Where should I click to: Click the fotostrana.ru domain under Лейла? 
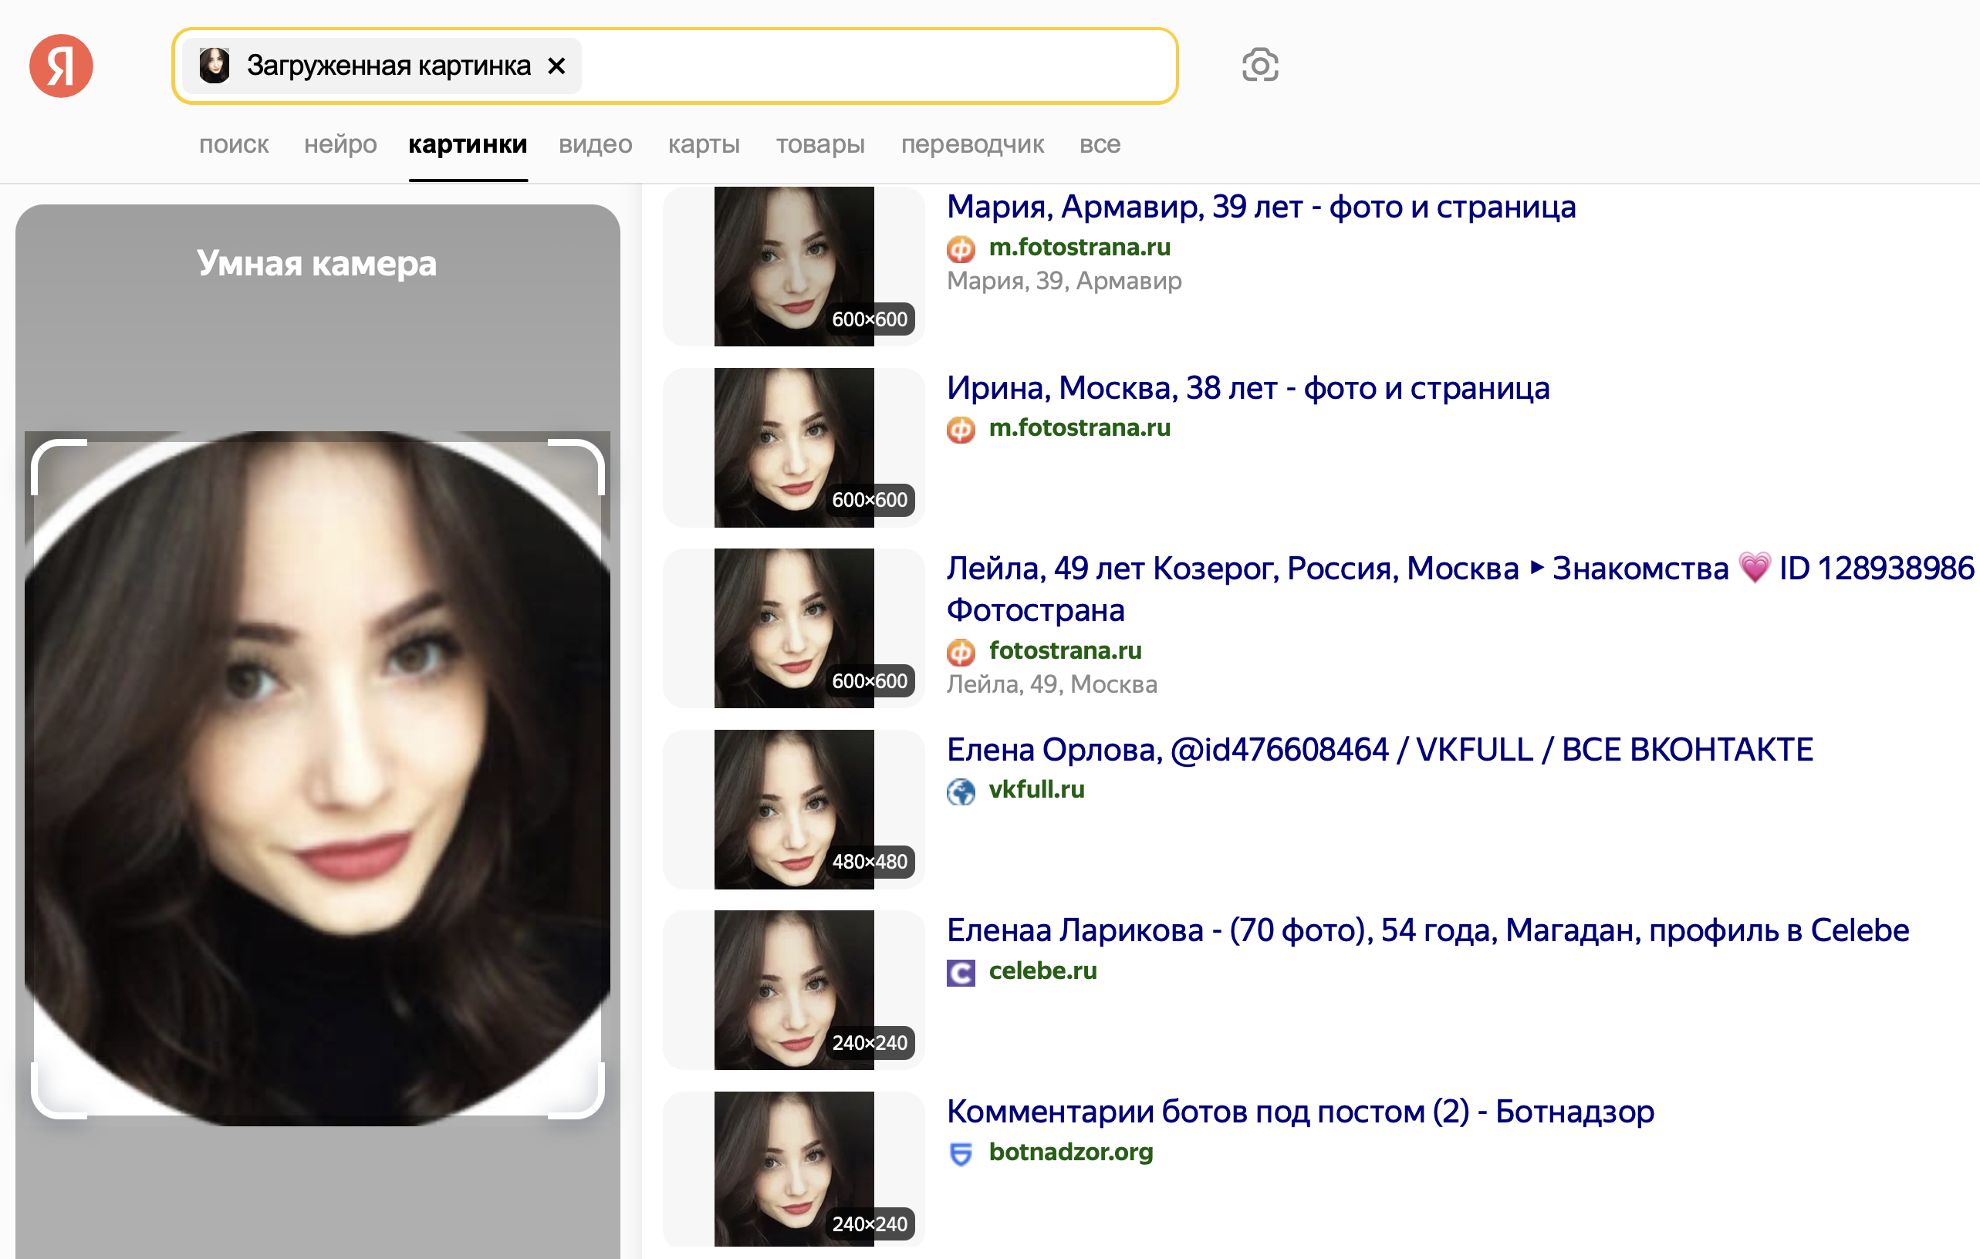1066,650
